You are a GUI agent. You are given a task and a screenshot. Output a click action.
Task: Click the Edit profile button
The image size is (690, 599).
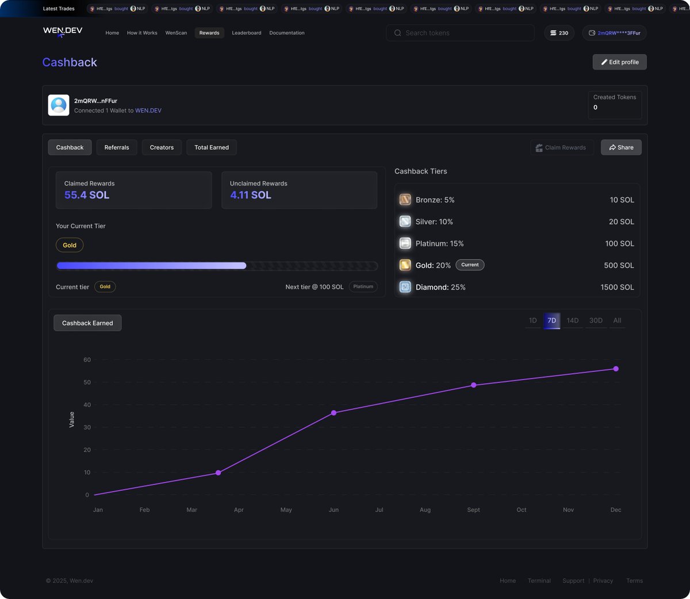click(619, 62)
